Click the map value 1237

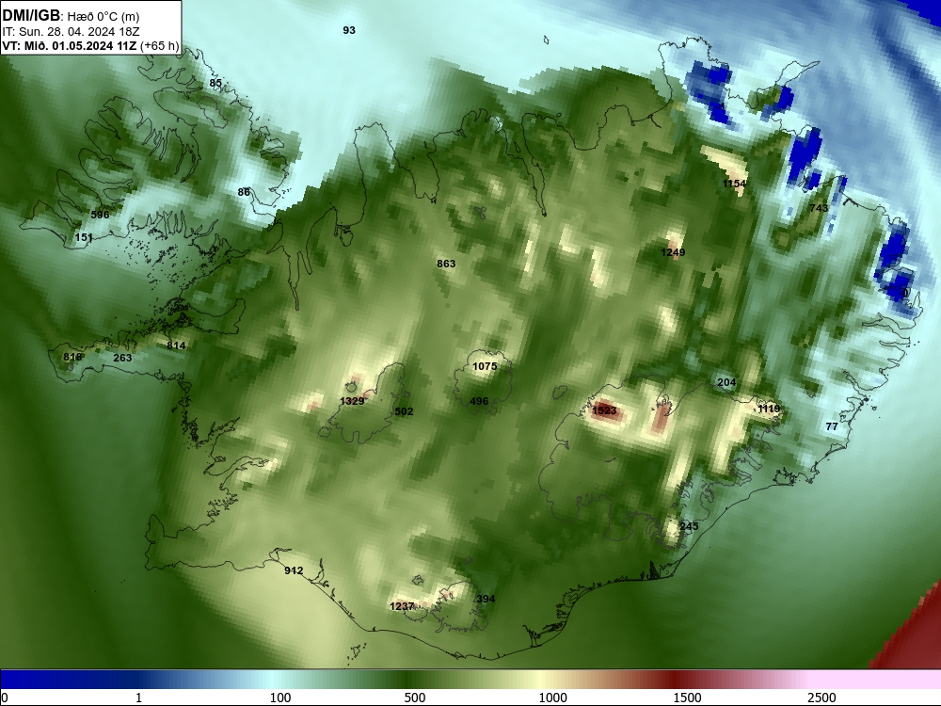click(x=402, y=605)
